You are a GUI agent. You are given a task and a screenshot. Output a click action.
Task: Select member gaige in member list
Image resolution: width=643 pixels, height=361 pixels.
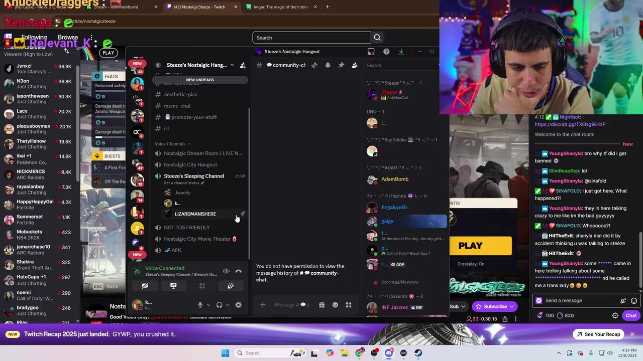click(406, 221)
